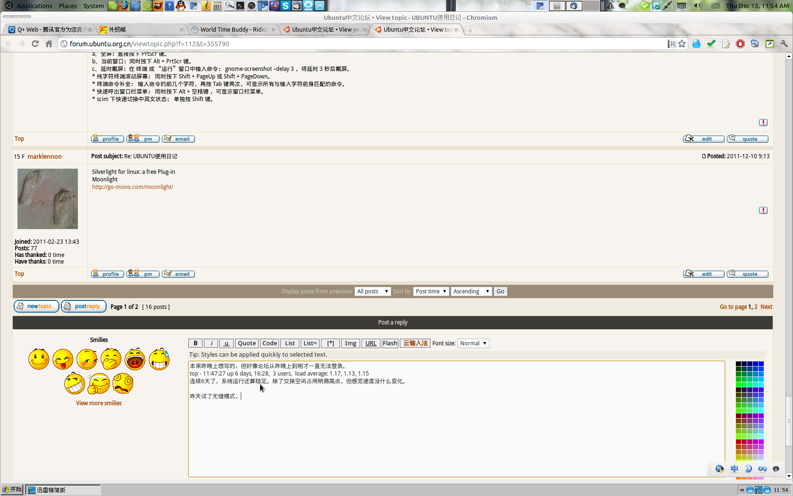This screenshot has height=496, width=793.
Task: Launch Firefox from the top panel
Action: click(124, 6)
